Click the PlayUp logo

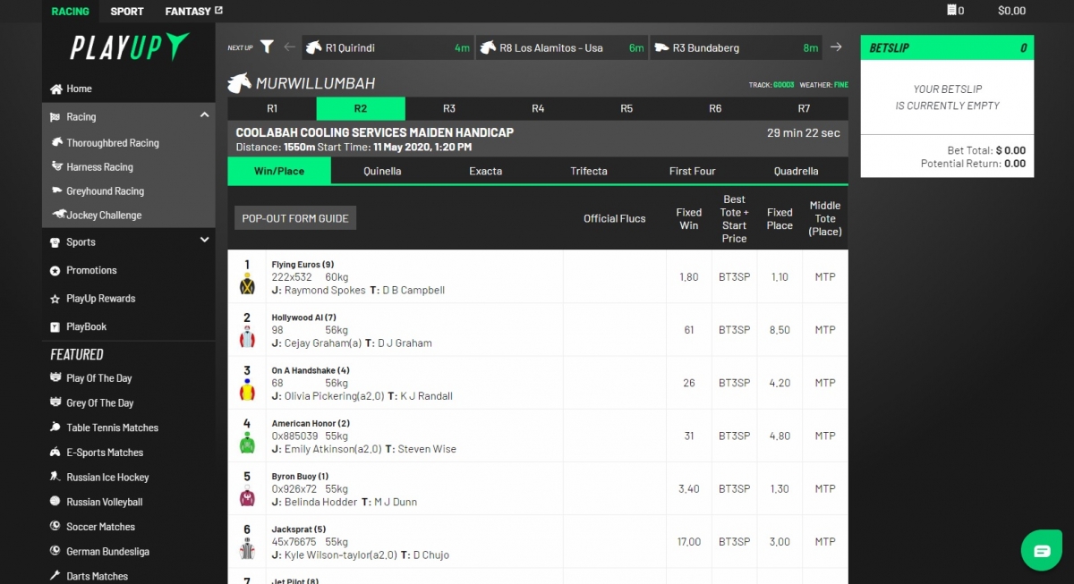point(130,47)
